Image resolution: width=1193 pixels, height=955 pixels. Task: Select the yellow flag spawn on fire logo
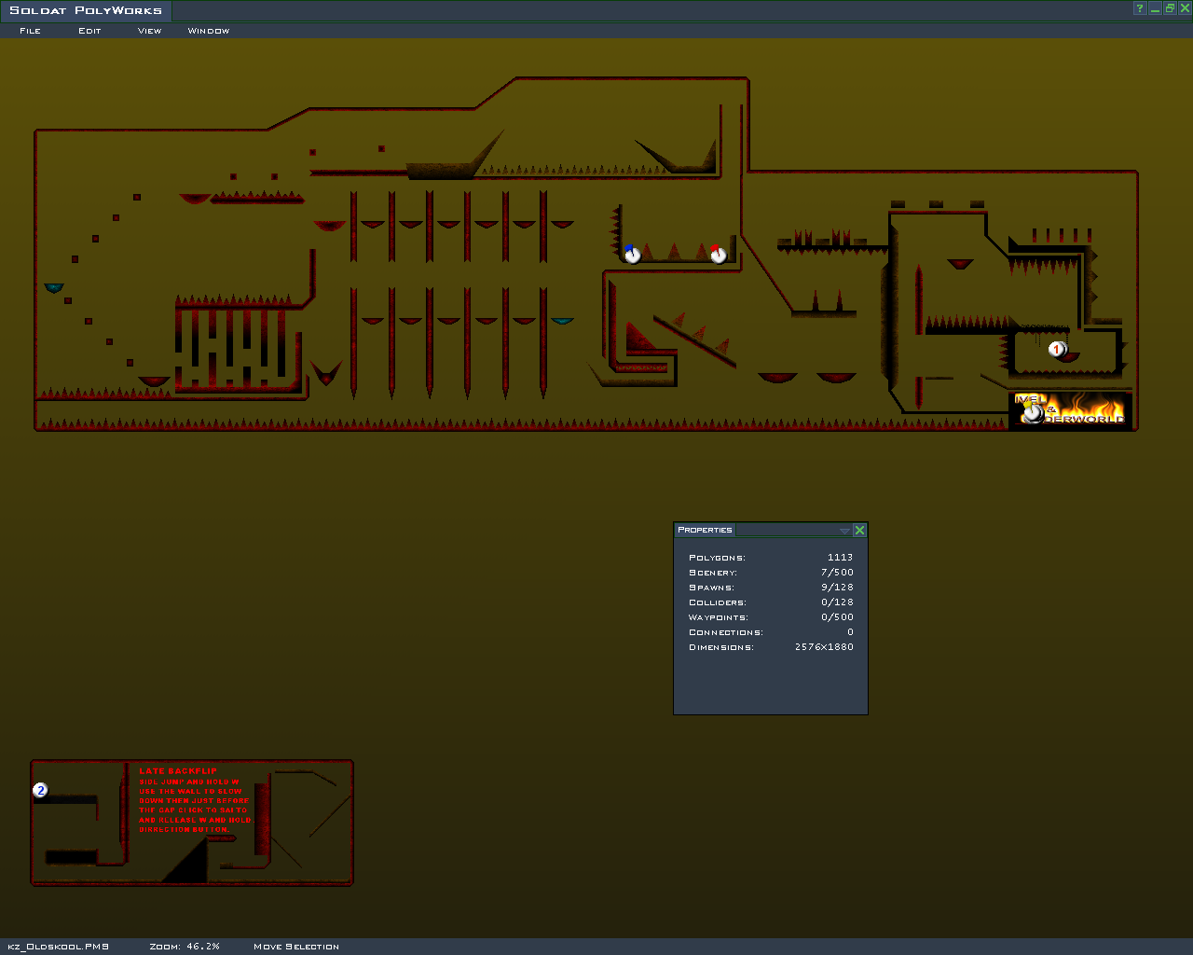coord(1032,411)
